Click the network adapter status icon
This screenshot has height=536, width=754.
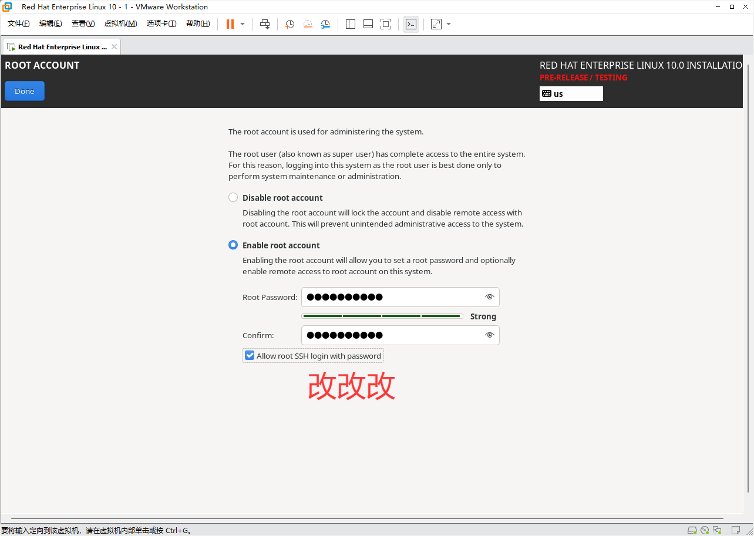click(x=717, y=530)
